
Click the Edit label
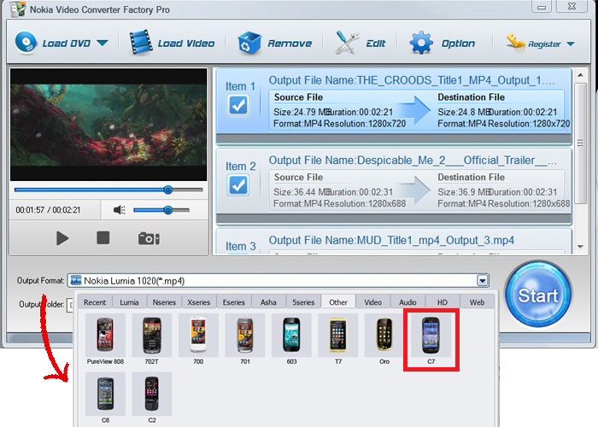click(376, 44)
